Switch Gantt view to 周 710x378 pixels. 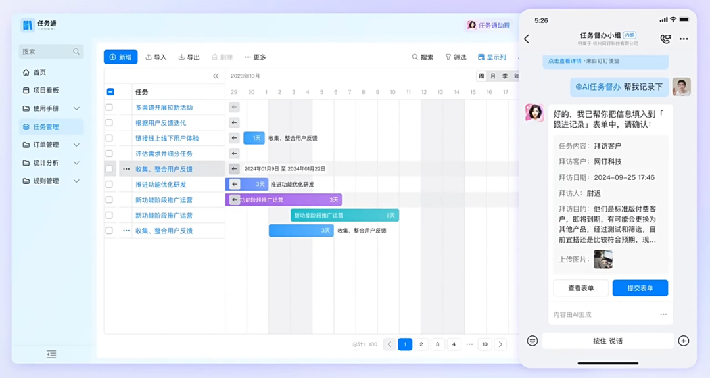(x=481, y=76)
